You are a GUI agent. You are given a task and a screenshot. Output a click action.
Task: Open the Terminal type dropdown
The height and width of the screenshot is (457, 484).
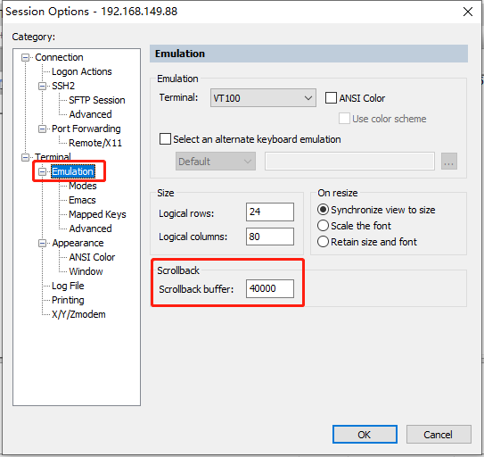pos(263,98)
